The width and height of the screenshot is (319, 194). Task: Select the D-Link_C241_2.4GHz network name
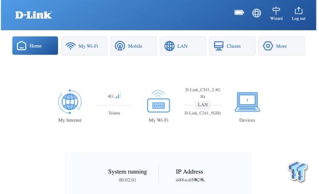(x=203, y=93)
